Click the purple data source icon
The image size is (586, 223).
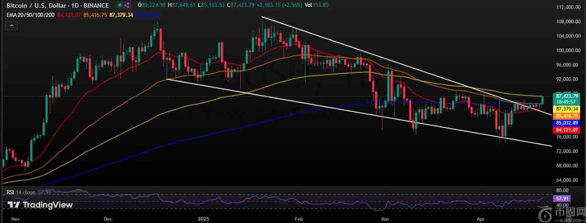tap(127, 5)
